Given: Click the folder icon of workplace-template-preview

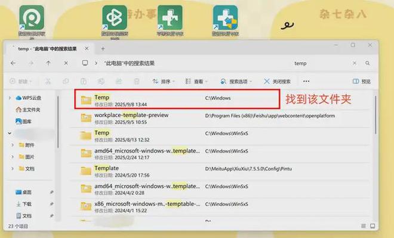Looking at the screenshot, I should click(x=86, y=118).
